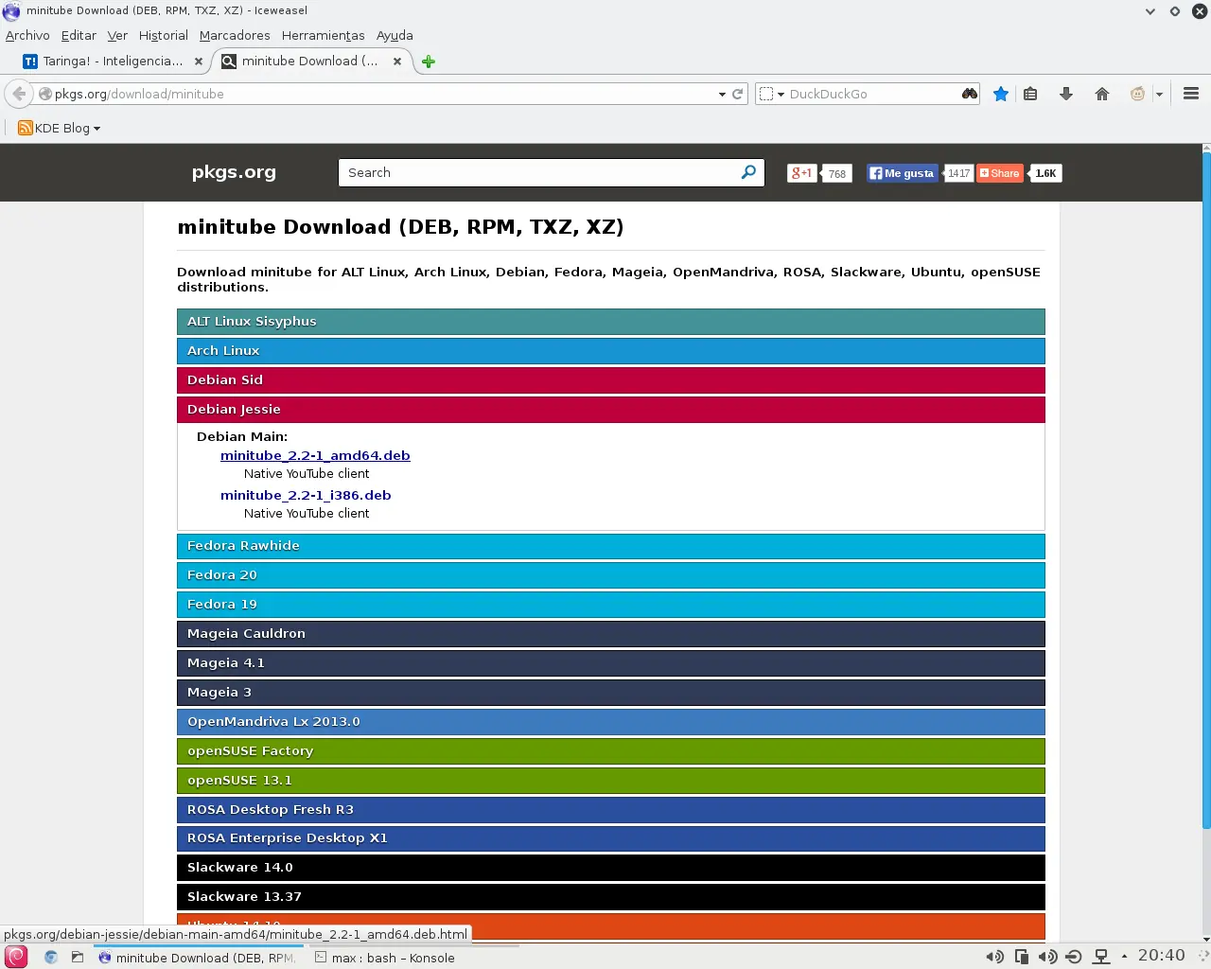Click the clipboard tray icon

1022,957
